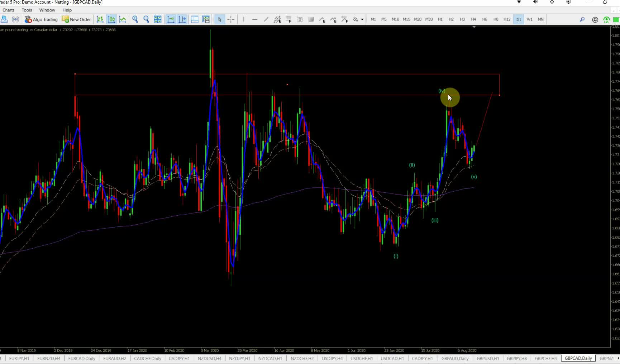The image size is (620, 364).
Task: Pick the vertical line drawing tool
Action: coord(244,19)
